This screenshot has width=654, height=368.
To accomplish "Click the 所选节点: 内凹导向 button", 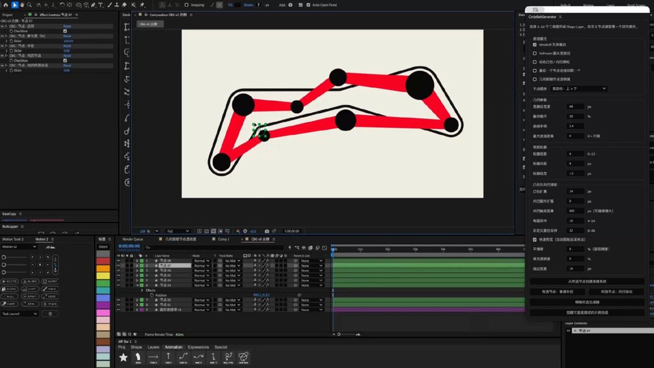I will click(616, 292).
